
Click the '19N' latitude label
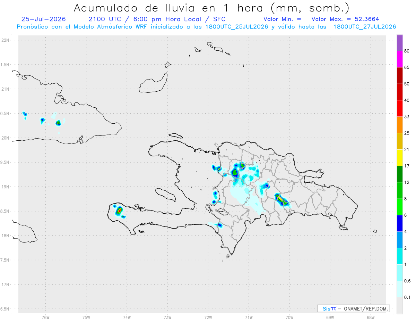click(5, 187)
